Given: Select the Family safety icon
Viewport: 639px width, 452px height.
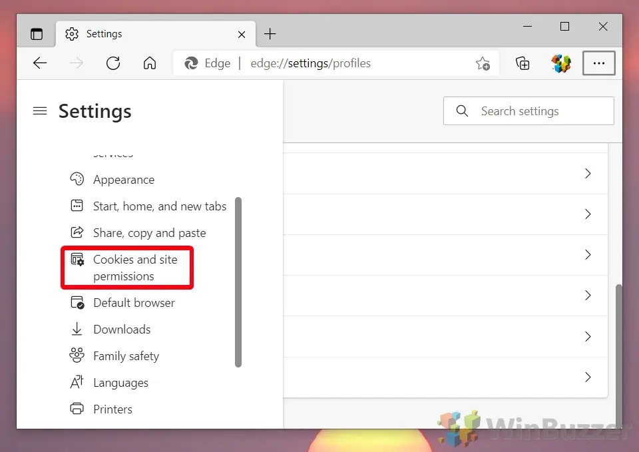Looking at the screenshot, I should click(77, 355).
